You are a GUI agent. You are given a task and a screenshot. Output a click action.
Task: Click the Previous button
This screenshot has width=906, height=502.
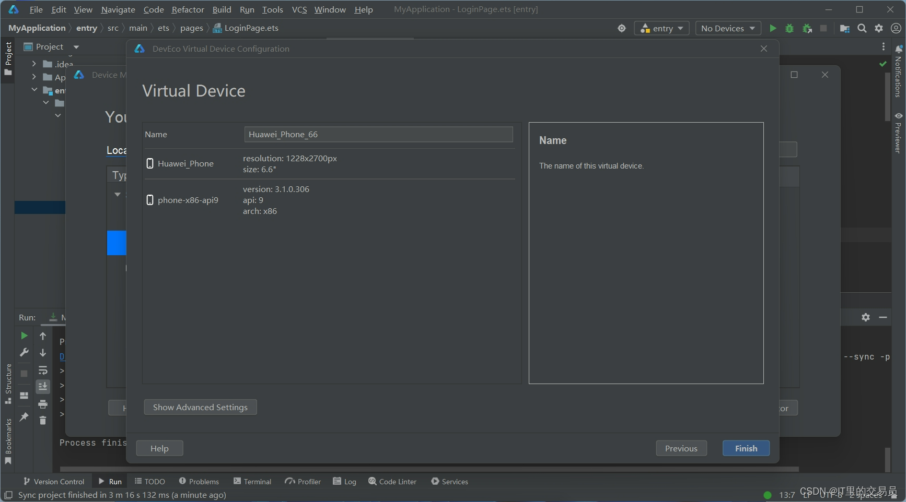coord(681,448)
